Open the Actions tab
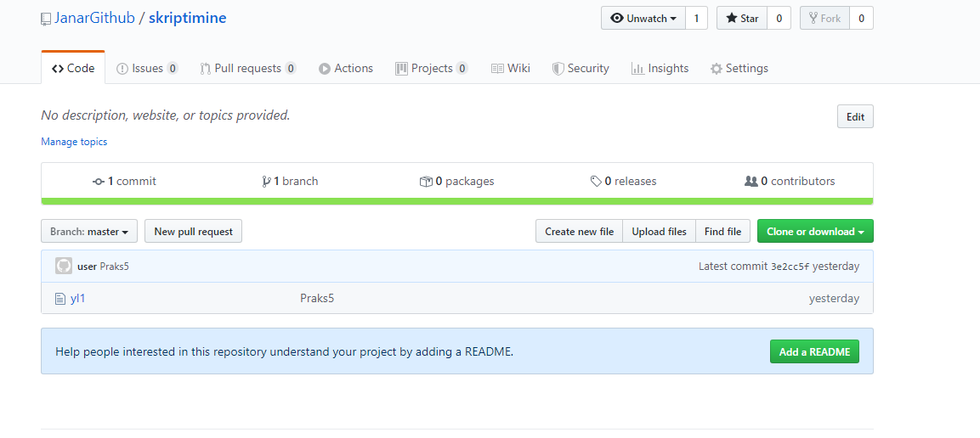This screenshot has width=980, height=438. point(346,68)
